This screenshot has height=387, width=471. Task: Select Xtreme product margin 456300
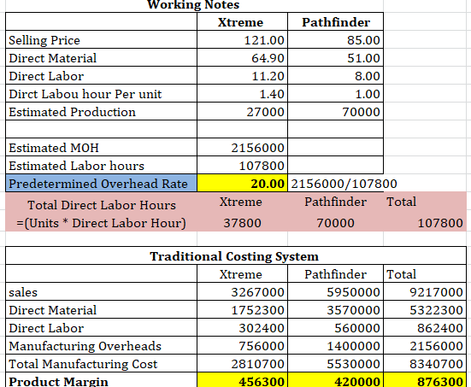point(242,380)
